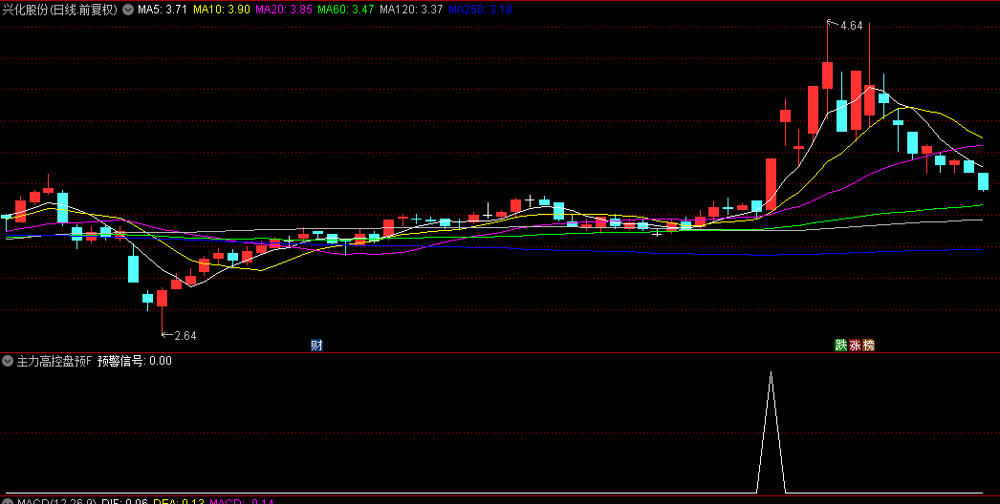Click the 预警信号: 0.00 value
The height and width of the screenshot is (504, 1000).
click(x=134, y=361)
